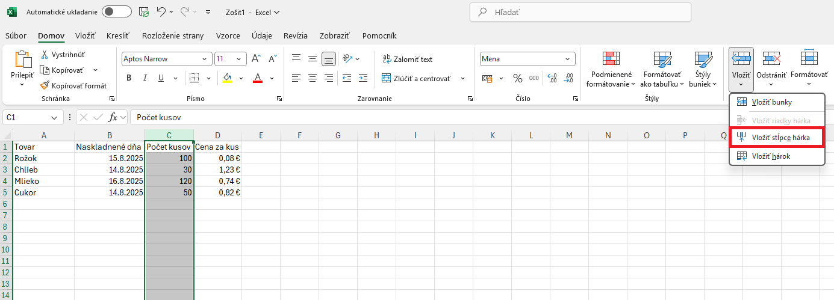
Task: Switch to the Kresliť ribbon tab
Action: [118, 35]
